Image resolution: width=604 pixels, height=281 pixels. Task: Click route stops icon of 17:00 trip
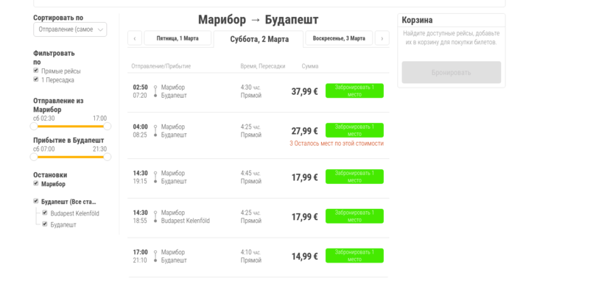[155, 256]
